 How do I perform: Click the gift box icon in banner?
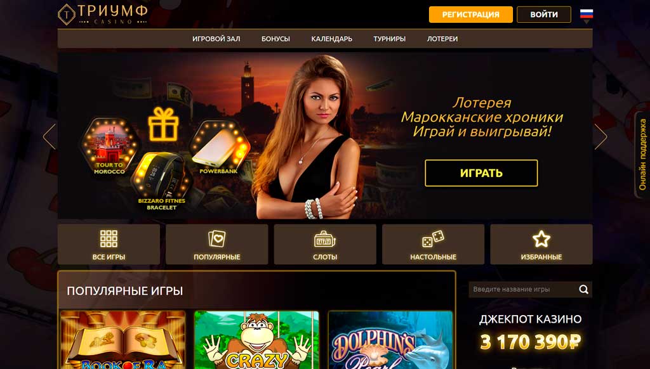[163, 124]
